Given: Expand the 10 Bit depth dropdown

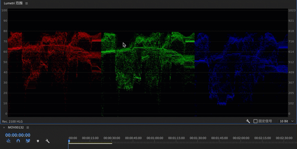Looking at the screenshot, I should coord(287,121).
